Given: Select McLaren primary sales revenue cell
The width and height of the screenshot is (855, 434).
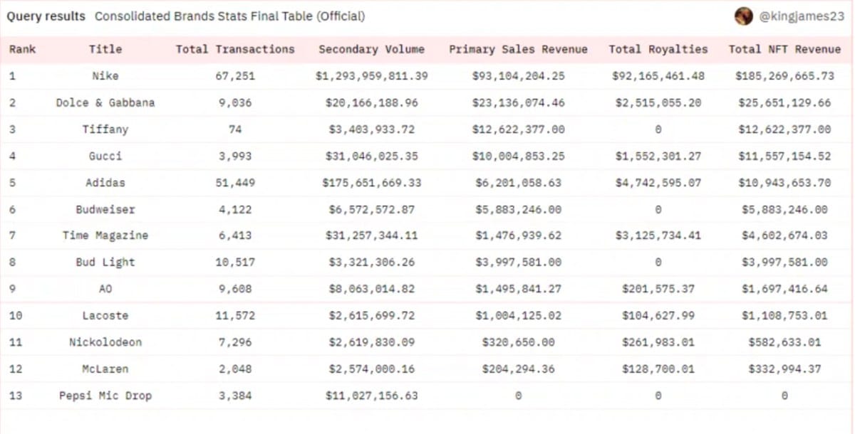Looking at the screenshot, I should (x=518, y=369).
